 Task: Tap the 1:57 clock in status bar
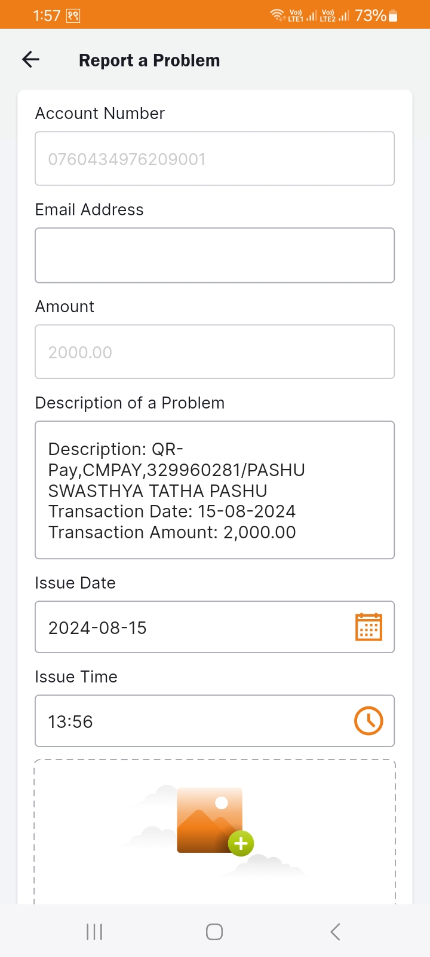point(47,16)
